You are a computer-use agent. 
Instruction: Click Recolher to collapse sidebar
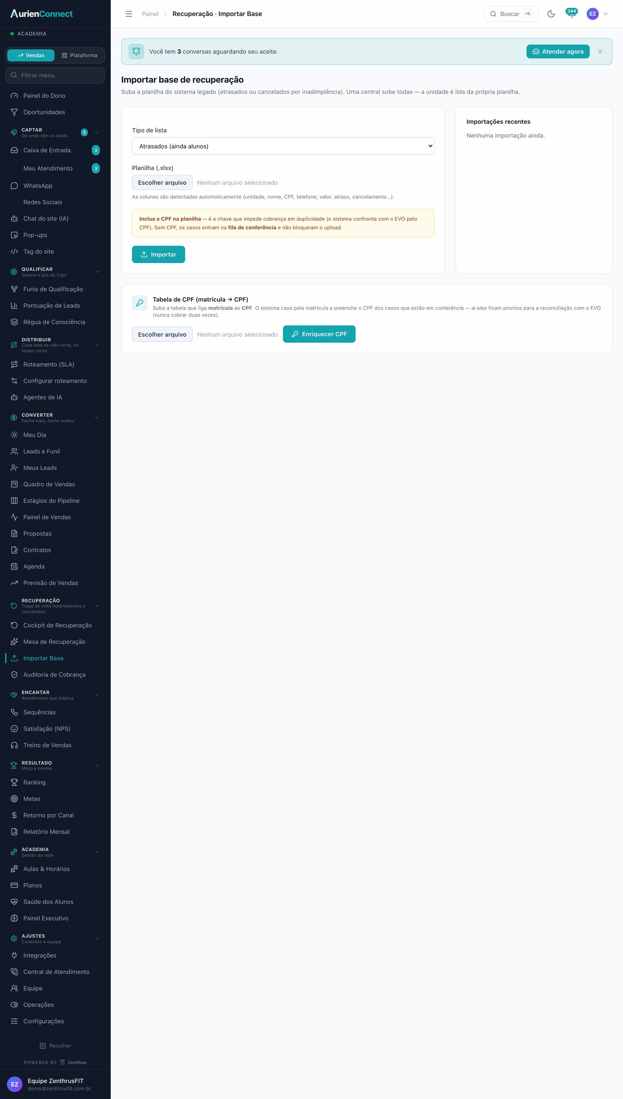[x=55, y=1046]
